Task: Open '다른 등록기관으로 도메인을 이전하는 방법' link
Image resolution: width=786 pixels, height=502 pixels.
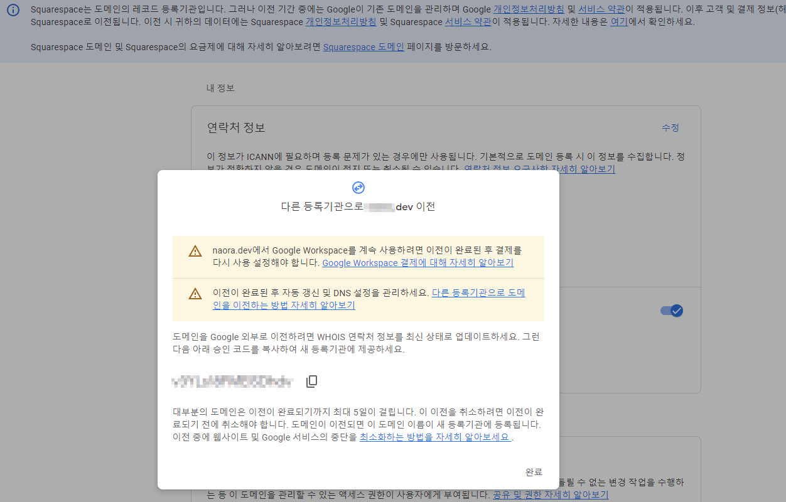Action: (x=369, y=299)
